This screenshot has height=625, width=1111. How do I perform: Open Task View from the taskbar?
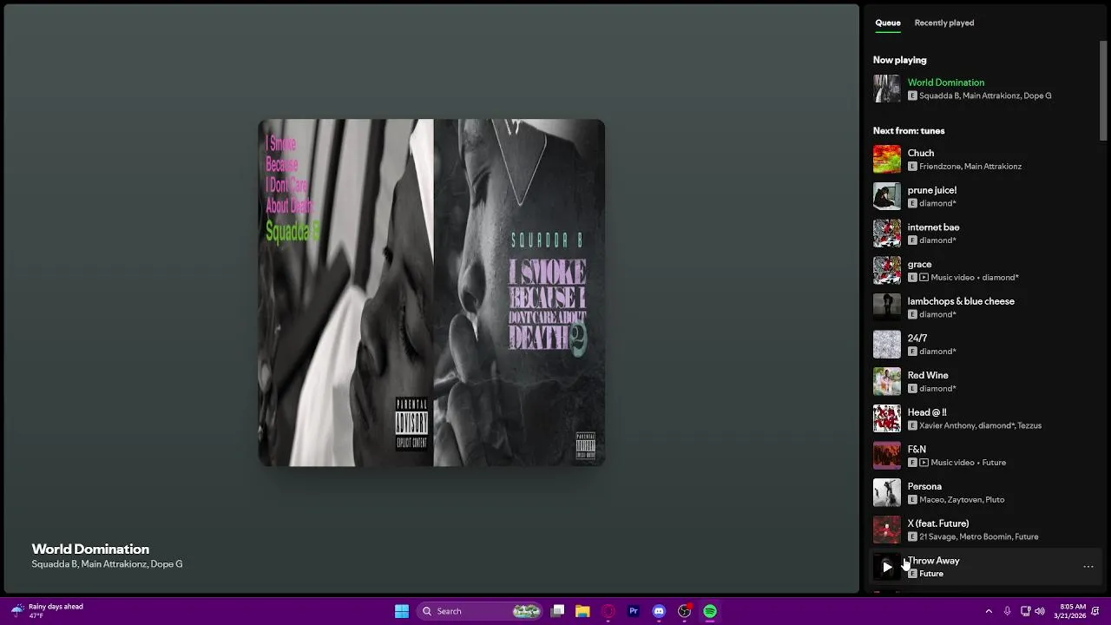tap(558, 611)
